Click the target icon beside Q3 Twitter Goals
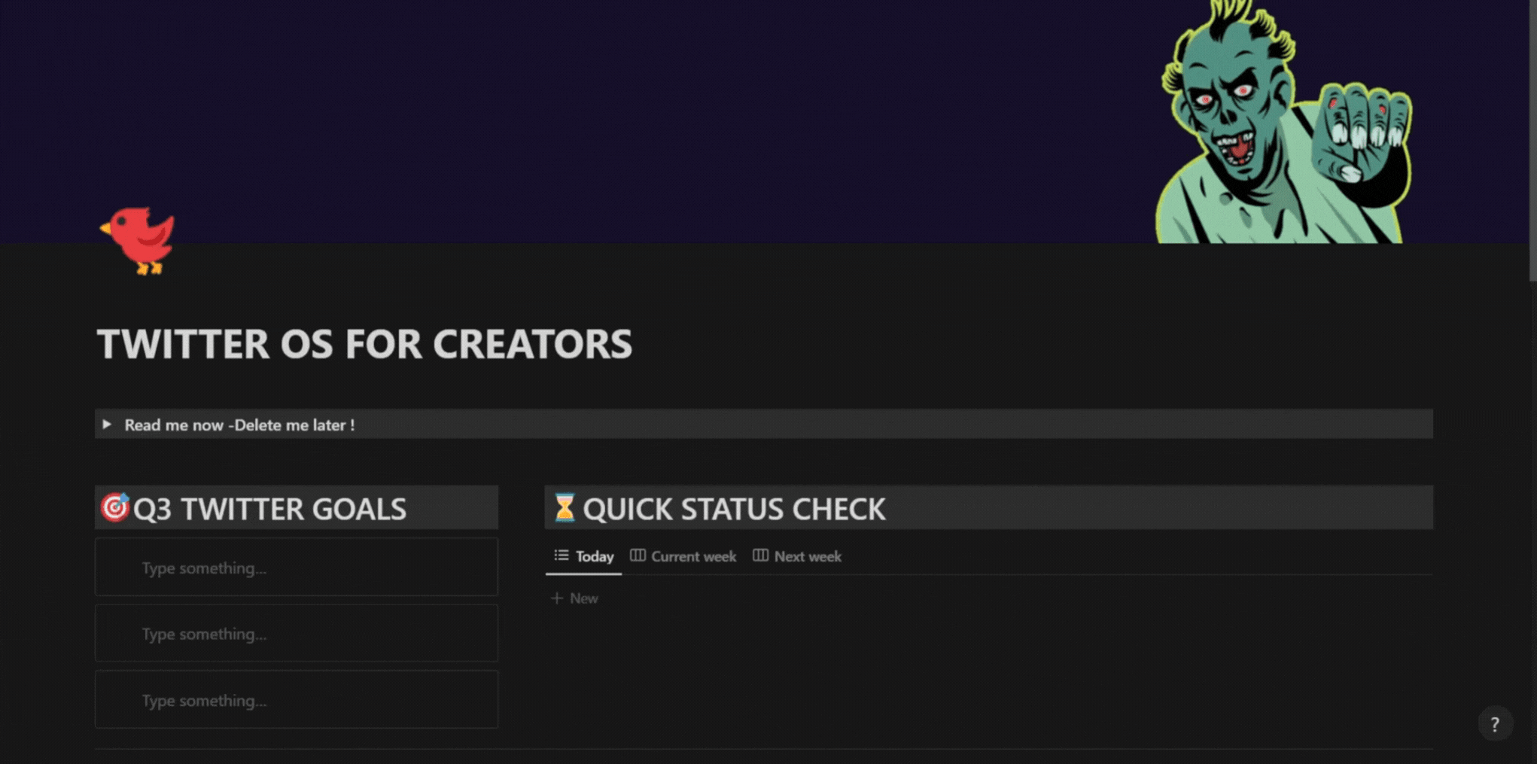Screen dimensions: 1537x764 115,507
